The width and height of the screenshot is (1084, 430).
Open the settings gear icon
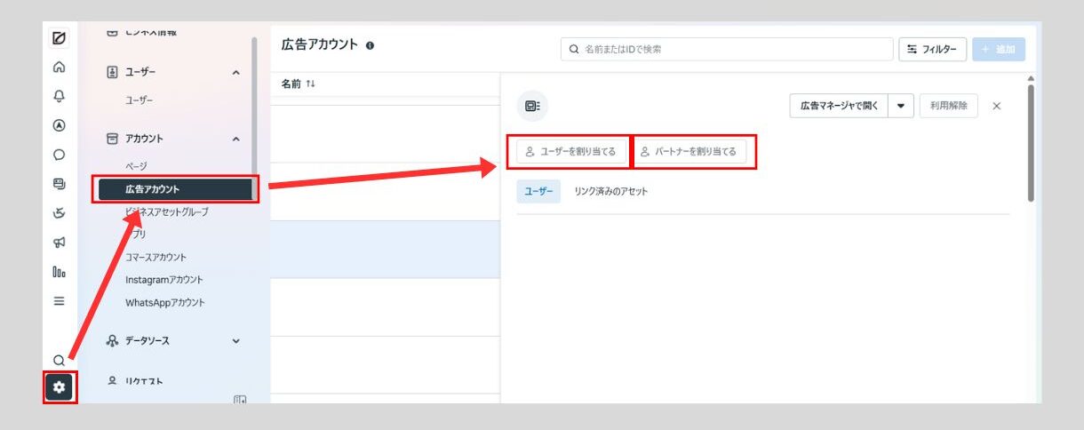[60, 387]
